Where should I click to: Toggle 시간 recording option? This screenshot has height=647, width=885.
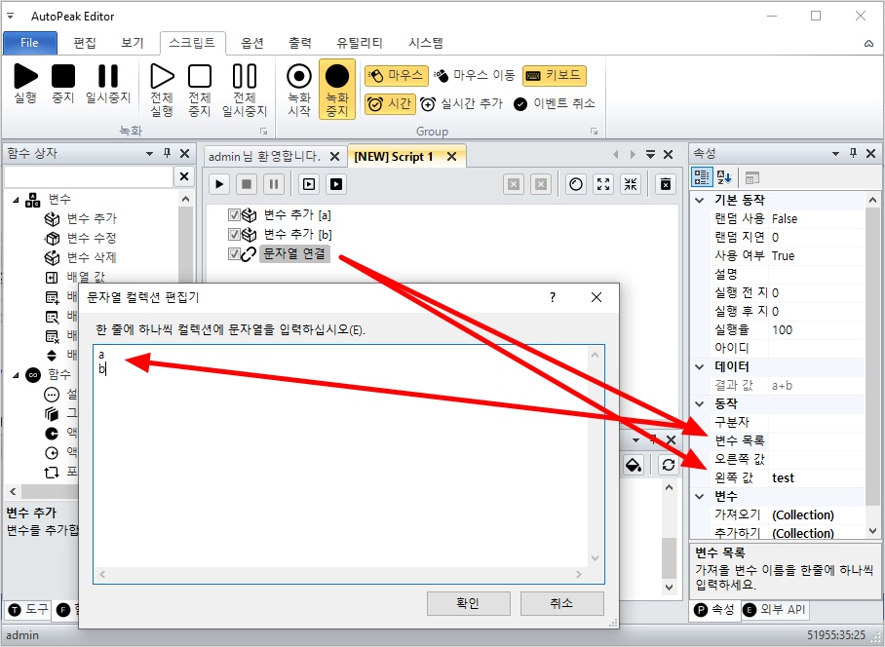coord(390,104)
